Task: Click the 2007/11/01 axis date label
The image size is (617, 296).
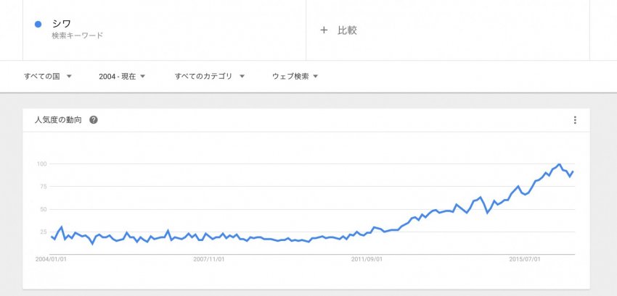Action: click(209, 260)
